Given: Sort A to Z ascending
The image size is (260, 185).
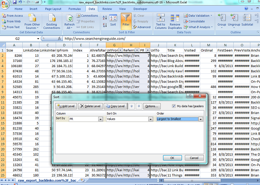Looking at the screenshot, I should pyautogui.click(x=105, y=18).
